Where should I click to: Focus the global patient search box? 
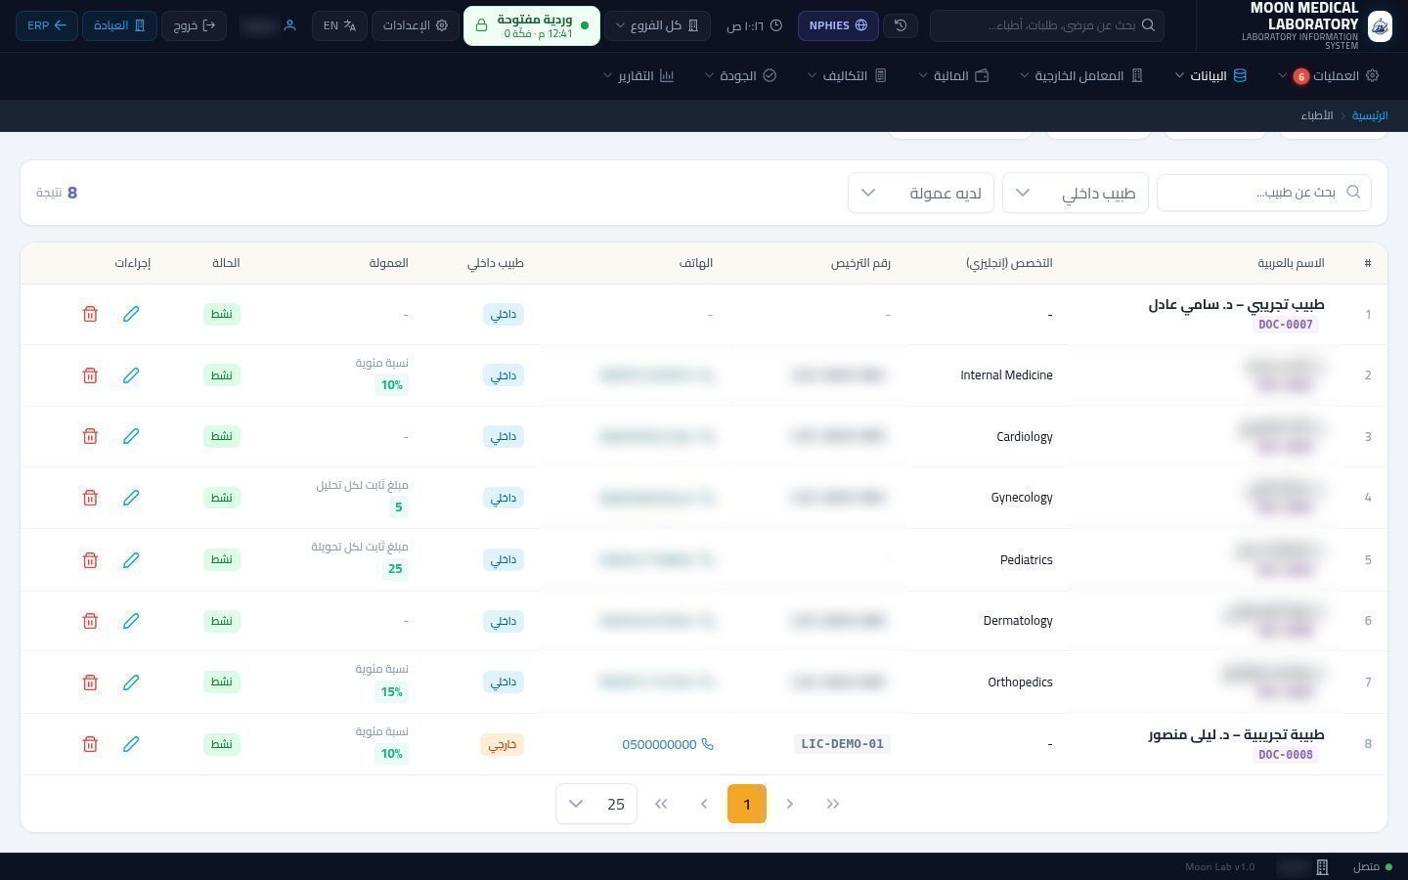(1046, 25)
